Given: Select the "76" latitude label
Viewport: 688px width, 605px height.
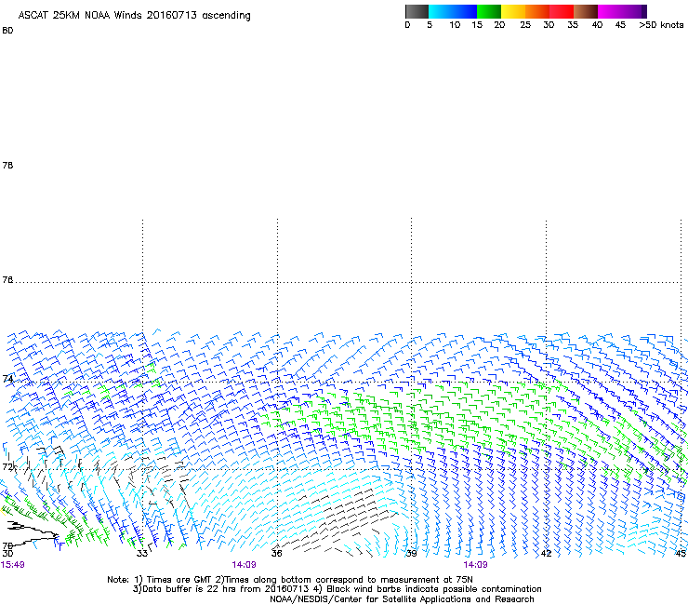Looking at the screenshot, I should coord(7,280).
